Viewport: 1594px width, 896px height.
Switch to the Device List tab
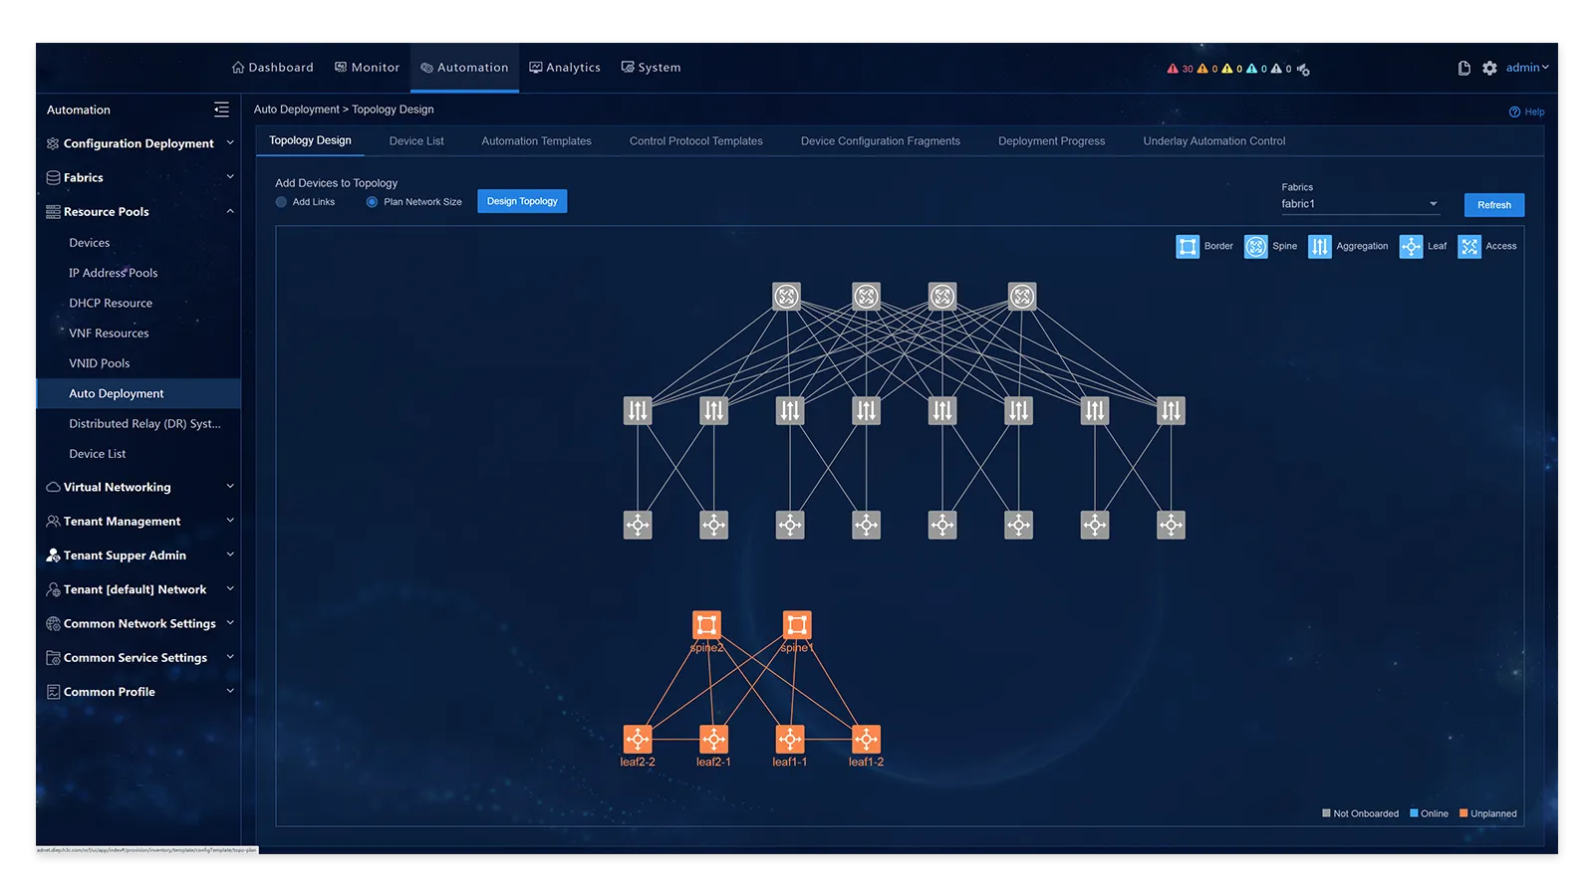point(416,141)
